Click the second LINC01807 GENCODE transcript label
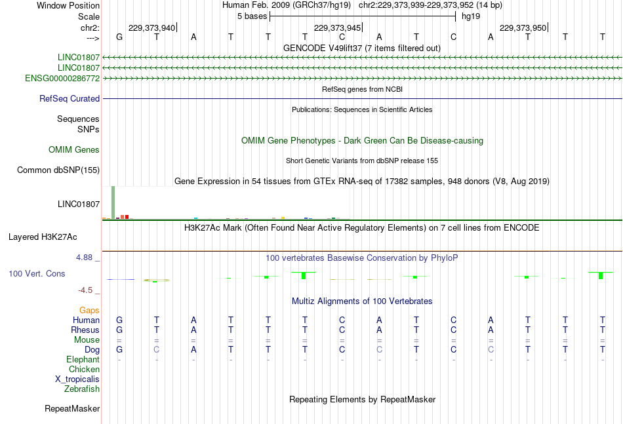Screen dimensions: 623x424 click(x=79, y=68)
